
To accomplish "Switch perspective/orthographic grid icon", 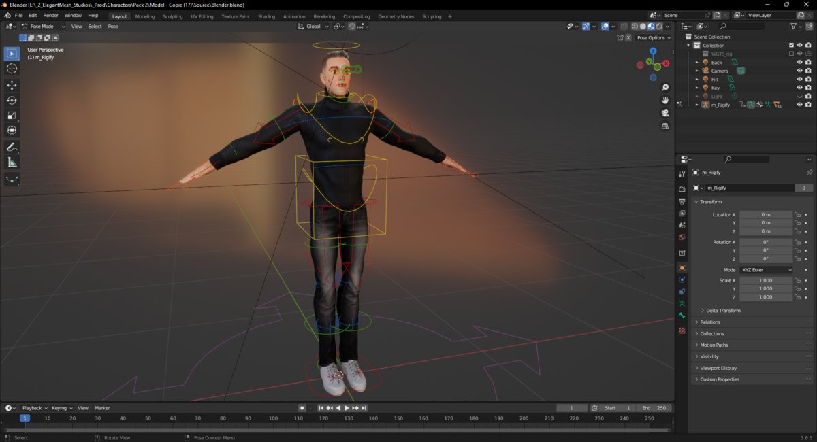I will click(665, 126).
